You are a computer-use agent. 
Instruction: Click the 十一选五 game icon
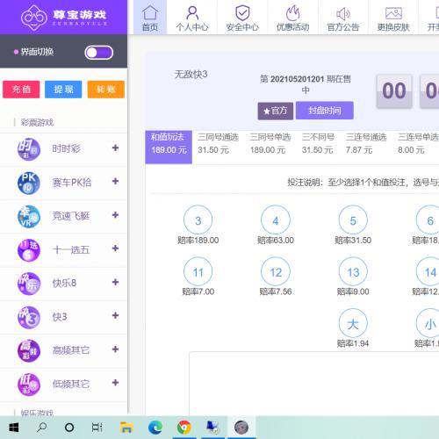pos(29,250)
